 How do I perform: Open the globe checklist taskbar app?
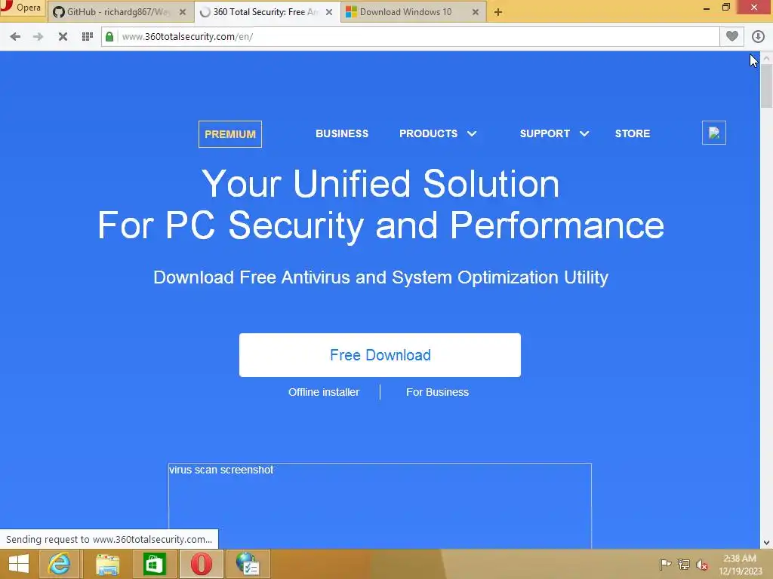tap(249, 564)
